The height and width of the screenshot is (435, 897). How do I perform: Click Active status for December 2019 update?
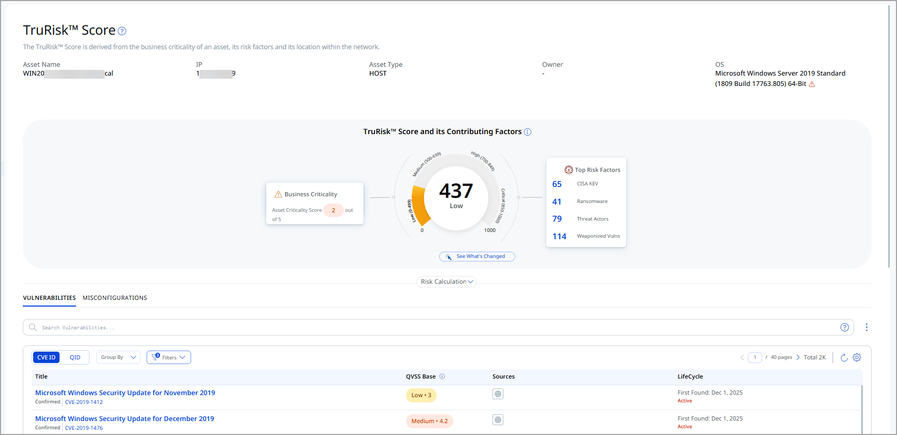click(x=685, y=427)
